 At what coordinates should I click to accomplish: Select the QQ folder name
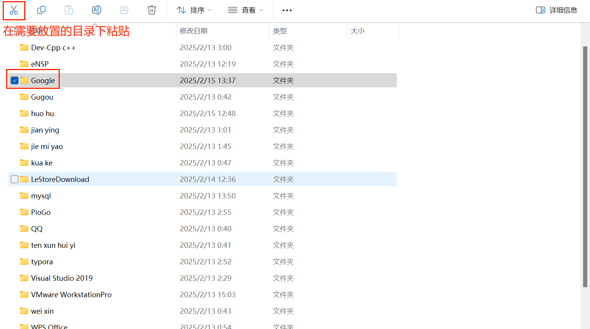37,229
